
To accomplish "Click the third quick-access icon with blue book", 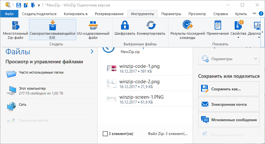I will point(33,5).
